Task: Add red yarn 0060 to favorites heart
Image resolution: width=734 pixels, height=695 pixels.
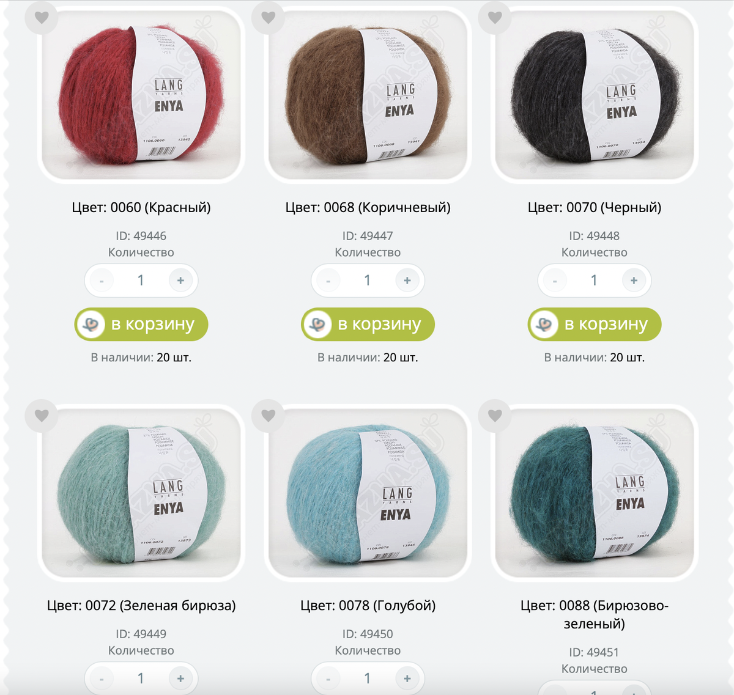Action: point(42,18)
